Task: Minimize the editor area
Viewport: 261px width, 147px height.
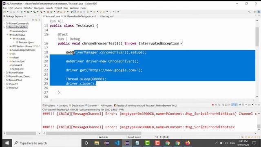Action: coord(256,16)
